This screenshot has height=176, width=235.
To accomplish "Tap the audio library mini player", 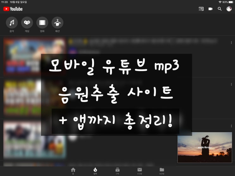I will pos(204,147).
